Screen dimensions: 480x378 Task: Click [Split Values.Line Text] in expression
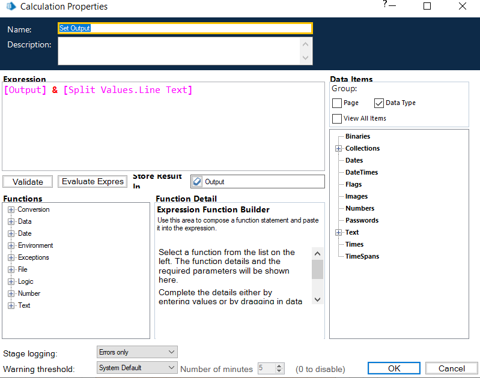(127, 90)
